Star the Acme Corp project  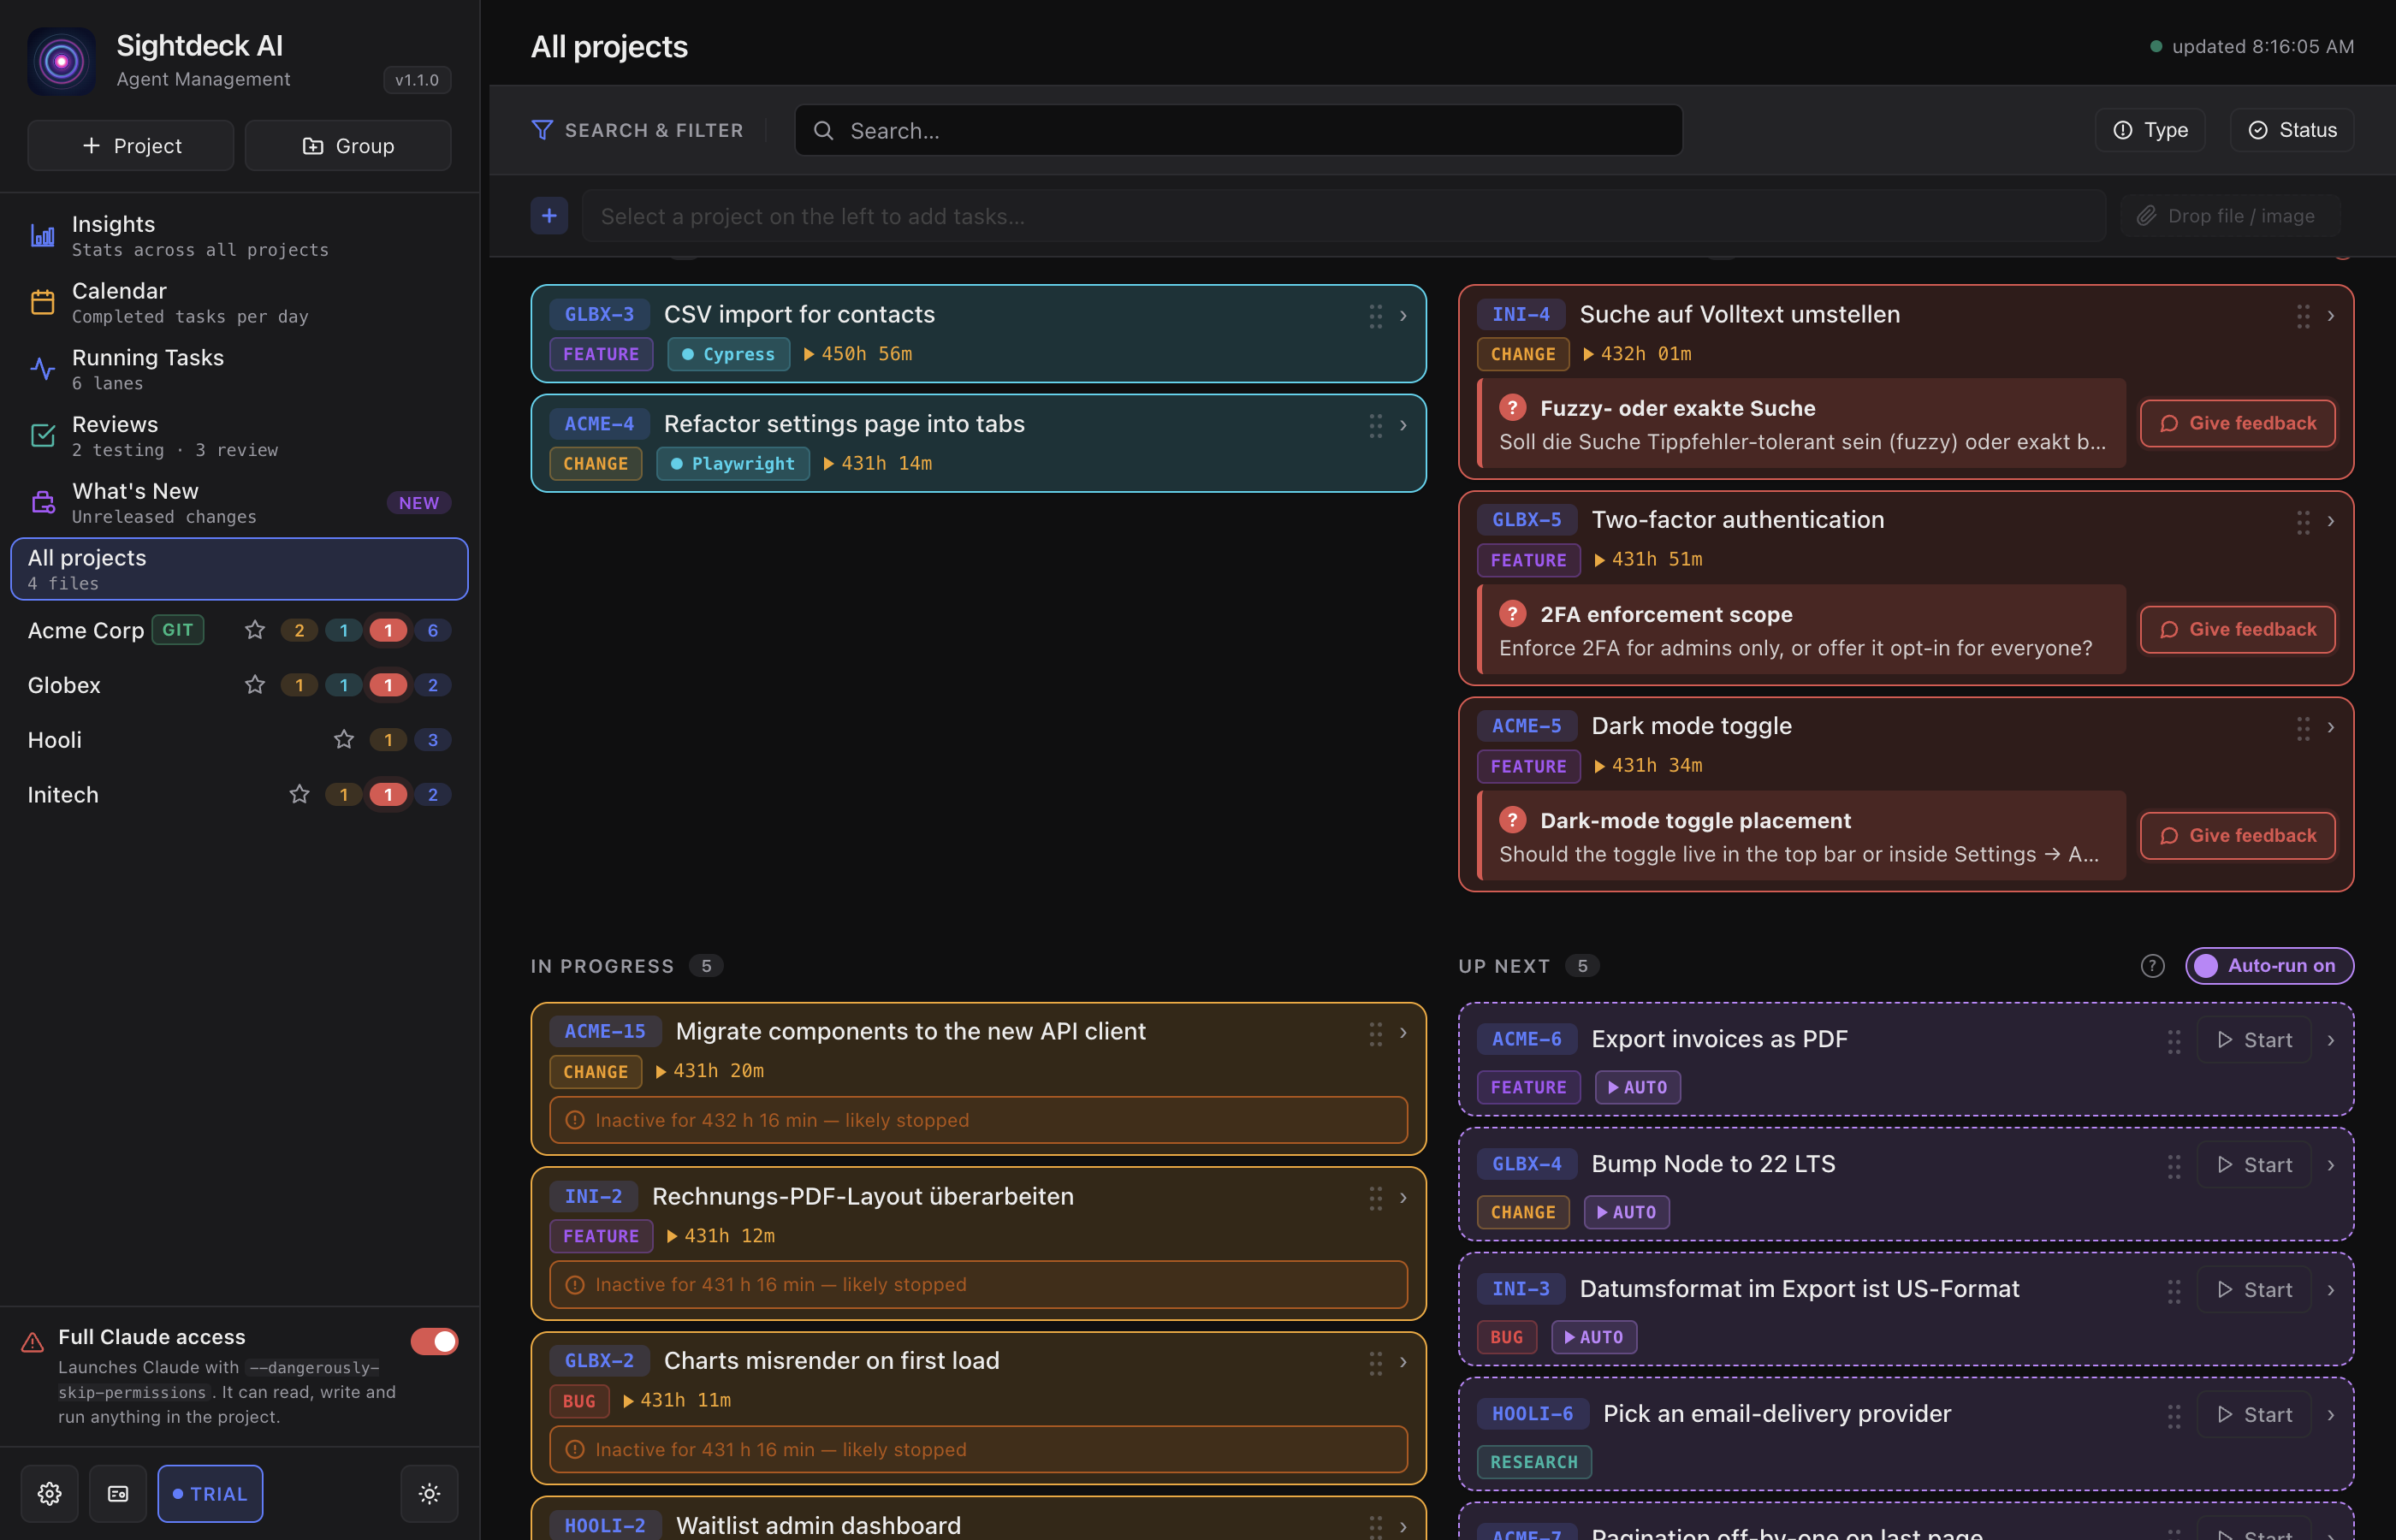255,630
